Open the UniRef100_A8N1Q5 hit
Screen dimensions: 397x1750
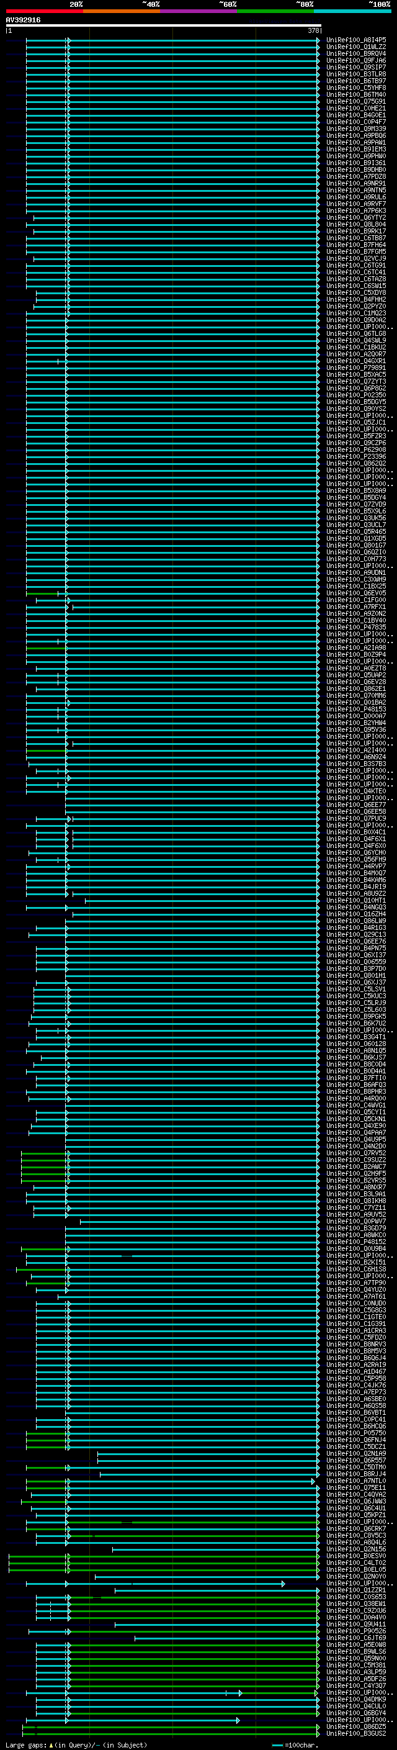pyautogui.click(x=356, y=1051)
